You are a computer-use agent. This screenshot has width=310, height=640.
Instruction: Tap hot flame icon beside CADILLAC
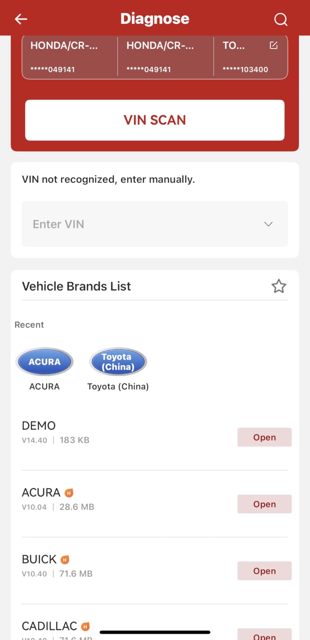tap(85, 626)
